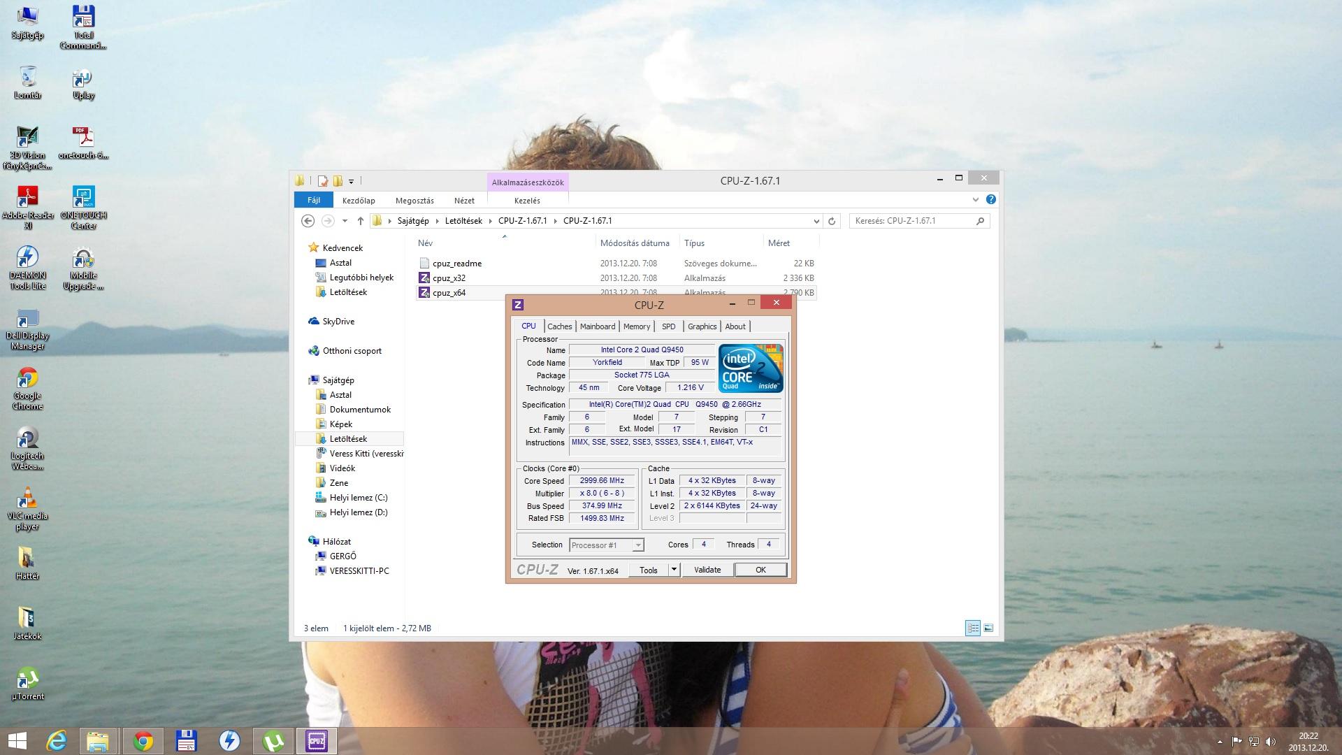Open the Lomtár recycle bin icon
Image resolution: width=1342 pixels, height=755 pixels.
pos(27,82)
